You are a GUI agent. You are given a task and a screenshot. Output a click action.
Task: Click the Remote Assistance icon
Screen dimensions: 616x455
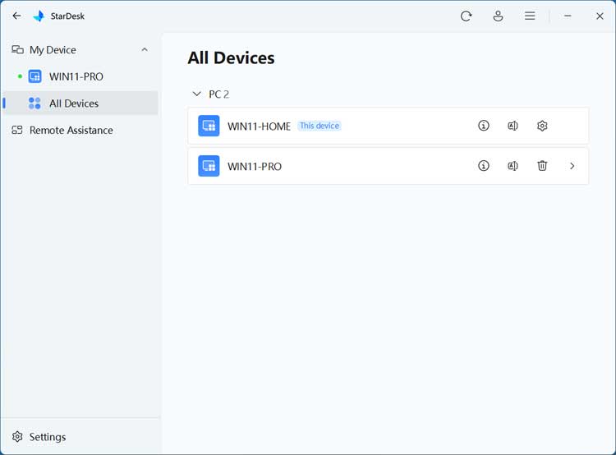point(17,130)
